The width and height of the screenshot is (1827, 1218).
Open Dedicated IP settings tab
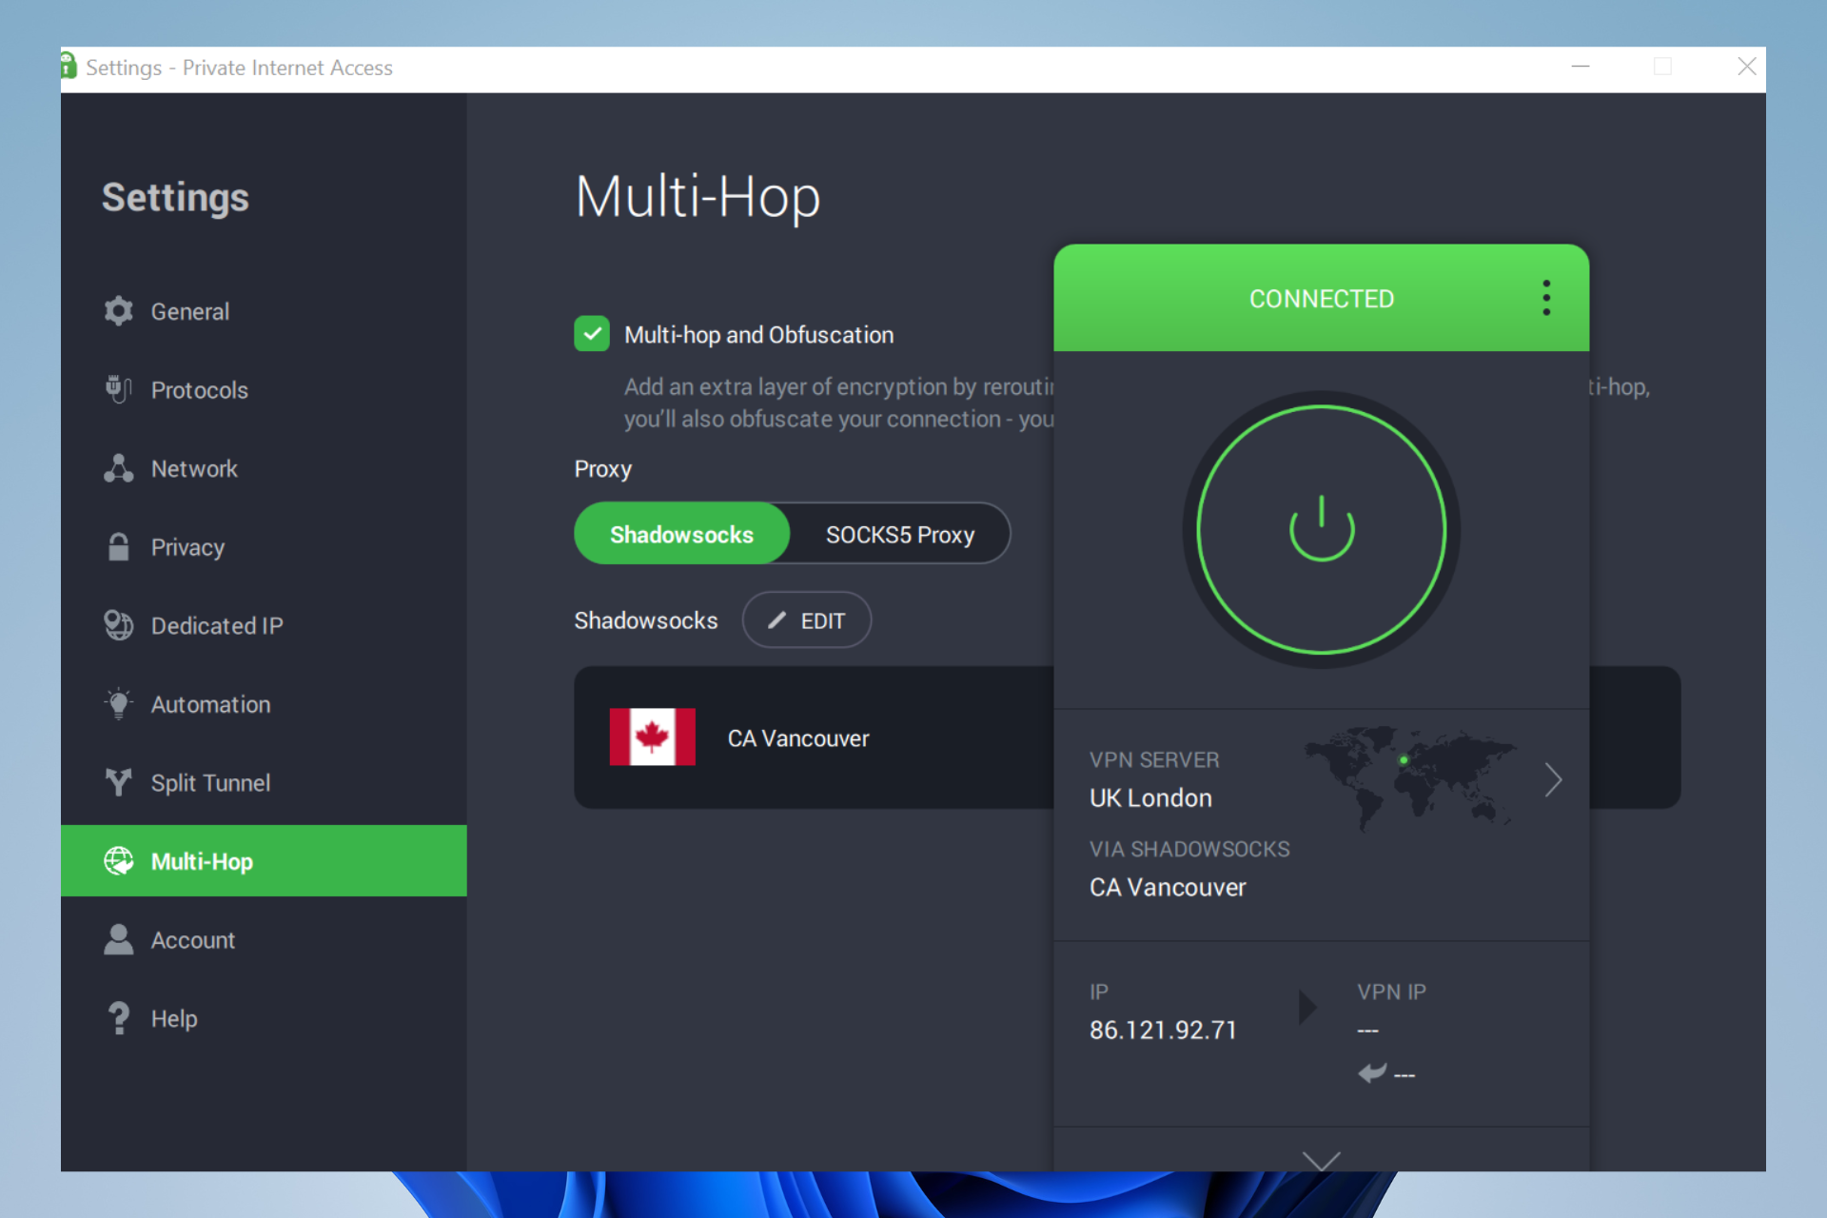pos(264,625)
